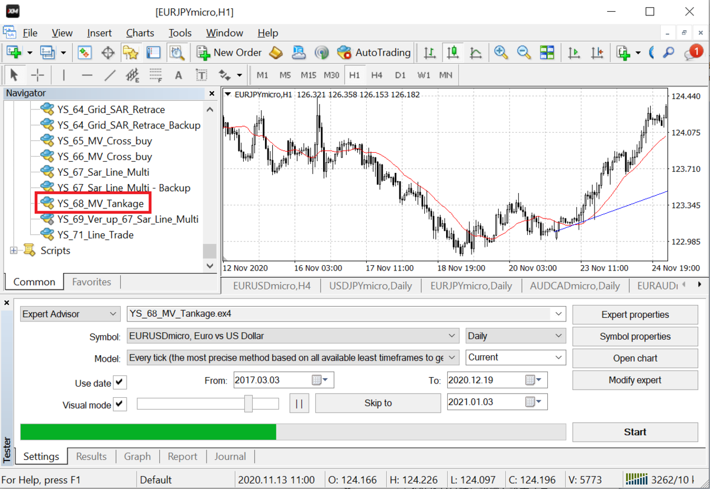
Task: Switch to the H4 timeframe
Action: pyautogui.click(x=377, y=75)
